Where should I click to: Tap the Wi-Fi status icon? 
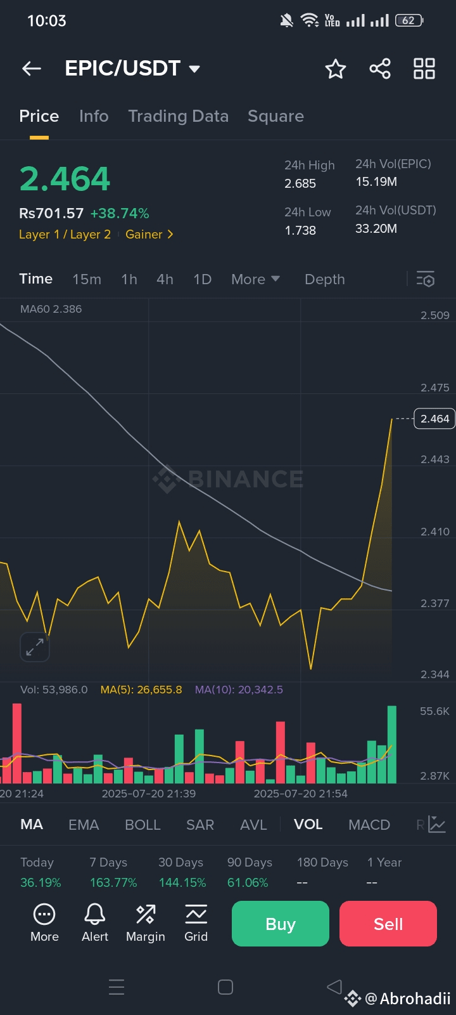(x=310, y=20)
